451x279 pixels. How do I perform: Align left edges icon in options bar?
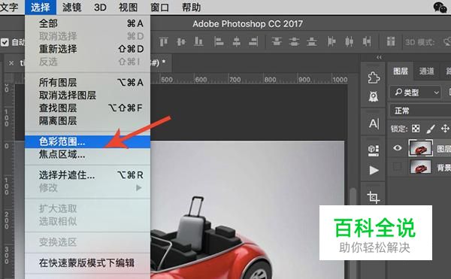point(219,42)
